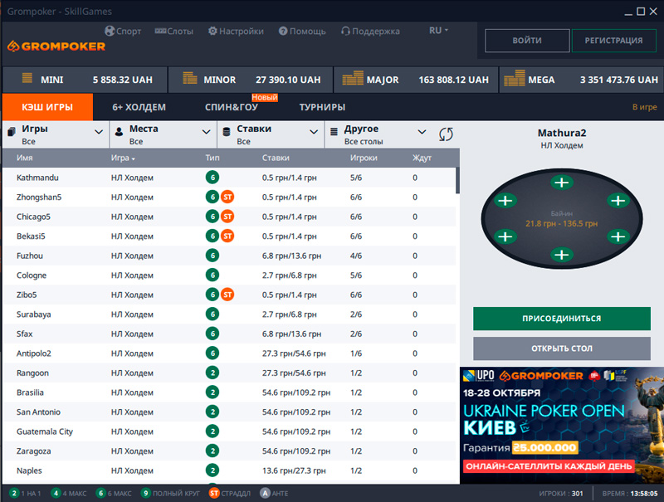Click the straddle ST badge on Zhongshan5

point(227,197)
